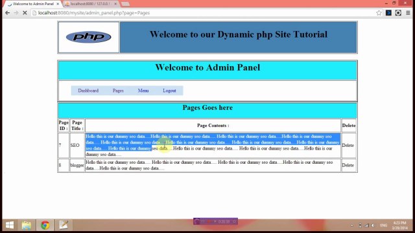The height and width of the screenshot is (233, 415).
Task: Click the SEO page title cell
Action: pyautogui.click(x=77, y=145)
